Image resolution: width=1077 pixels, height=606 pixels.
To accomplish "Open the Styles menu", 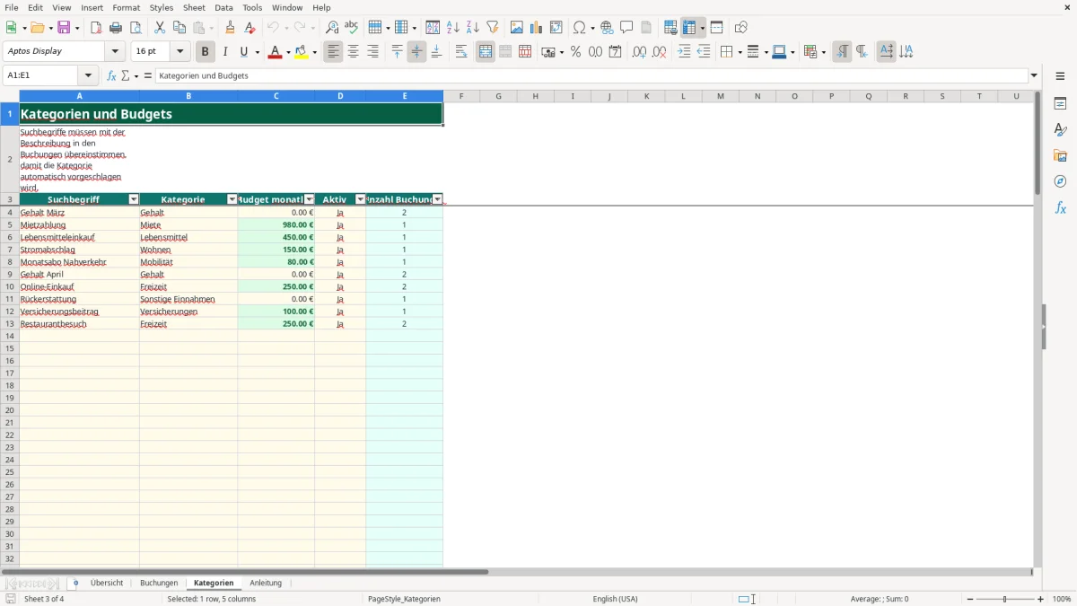I will pyautogui.click(x=162, y=7).
